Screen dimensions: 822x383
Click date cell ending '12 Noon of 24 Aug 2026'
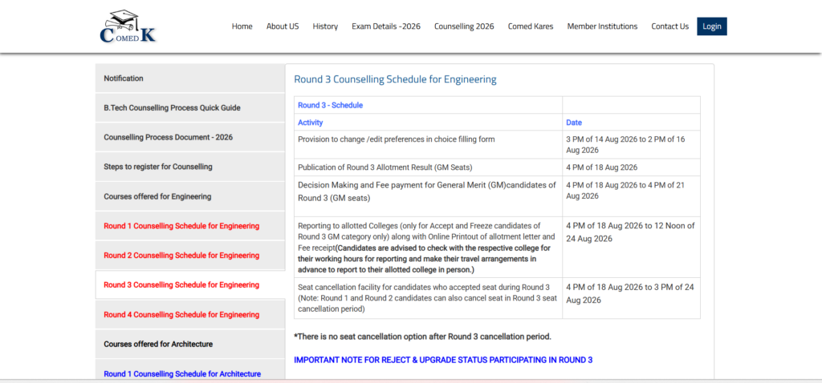pyautogui.click(x=632, y=248)
